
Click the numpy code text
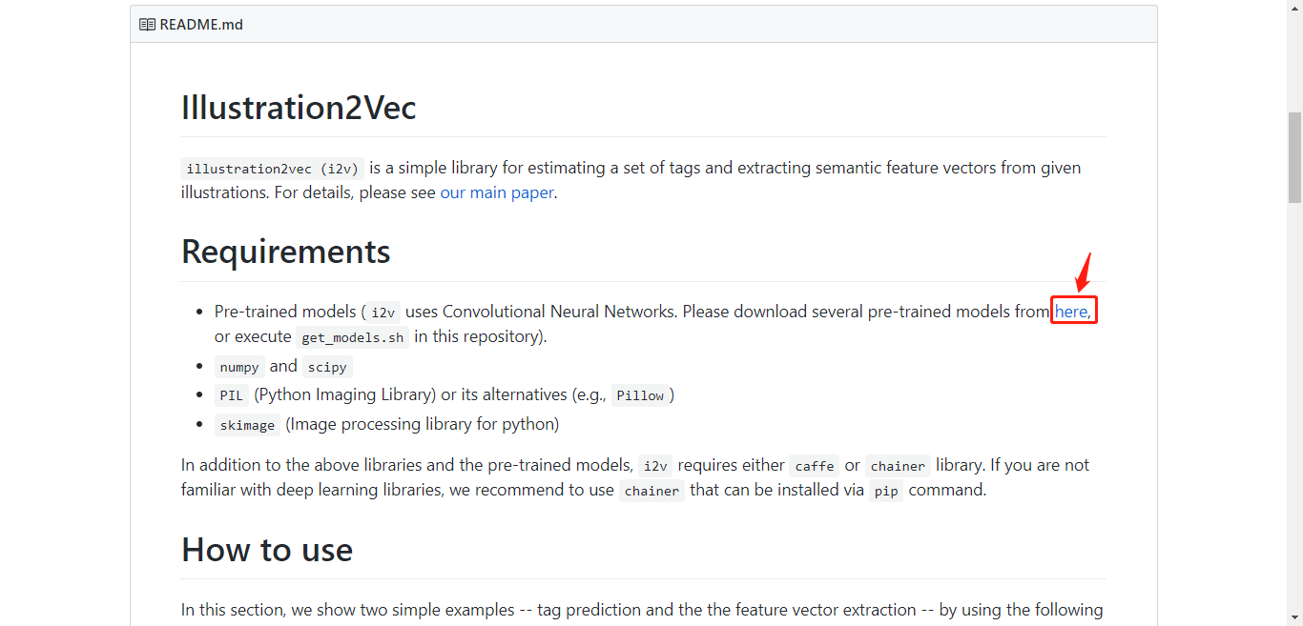click(239, 367)
